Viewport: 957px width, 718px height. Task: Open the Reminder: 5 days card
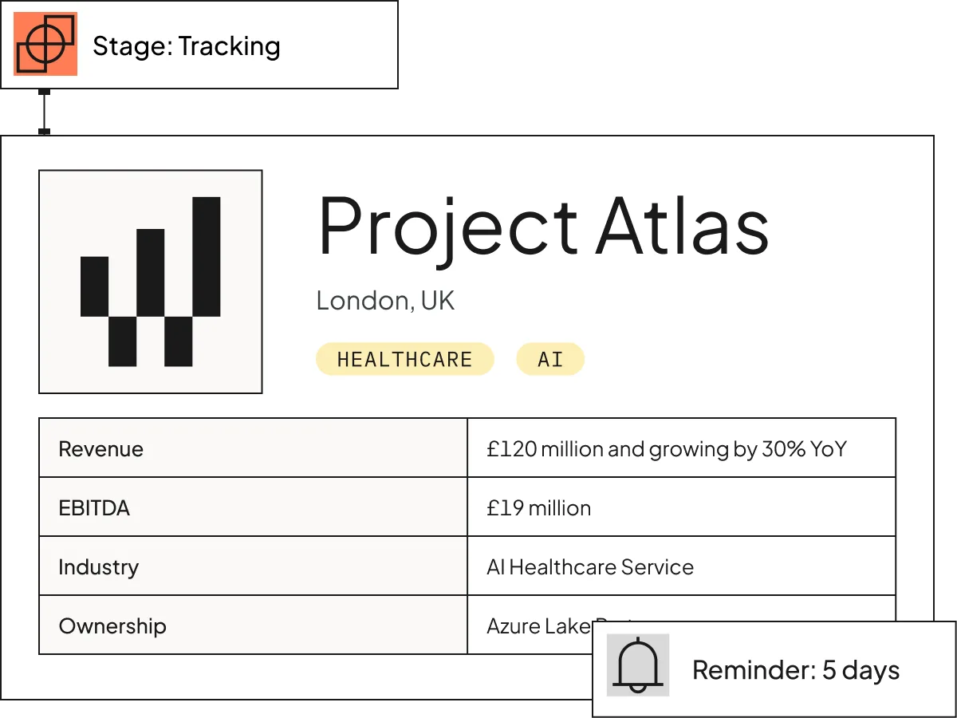(774, 669)
